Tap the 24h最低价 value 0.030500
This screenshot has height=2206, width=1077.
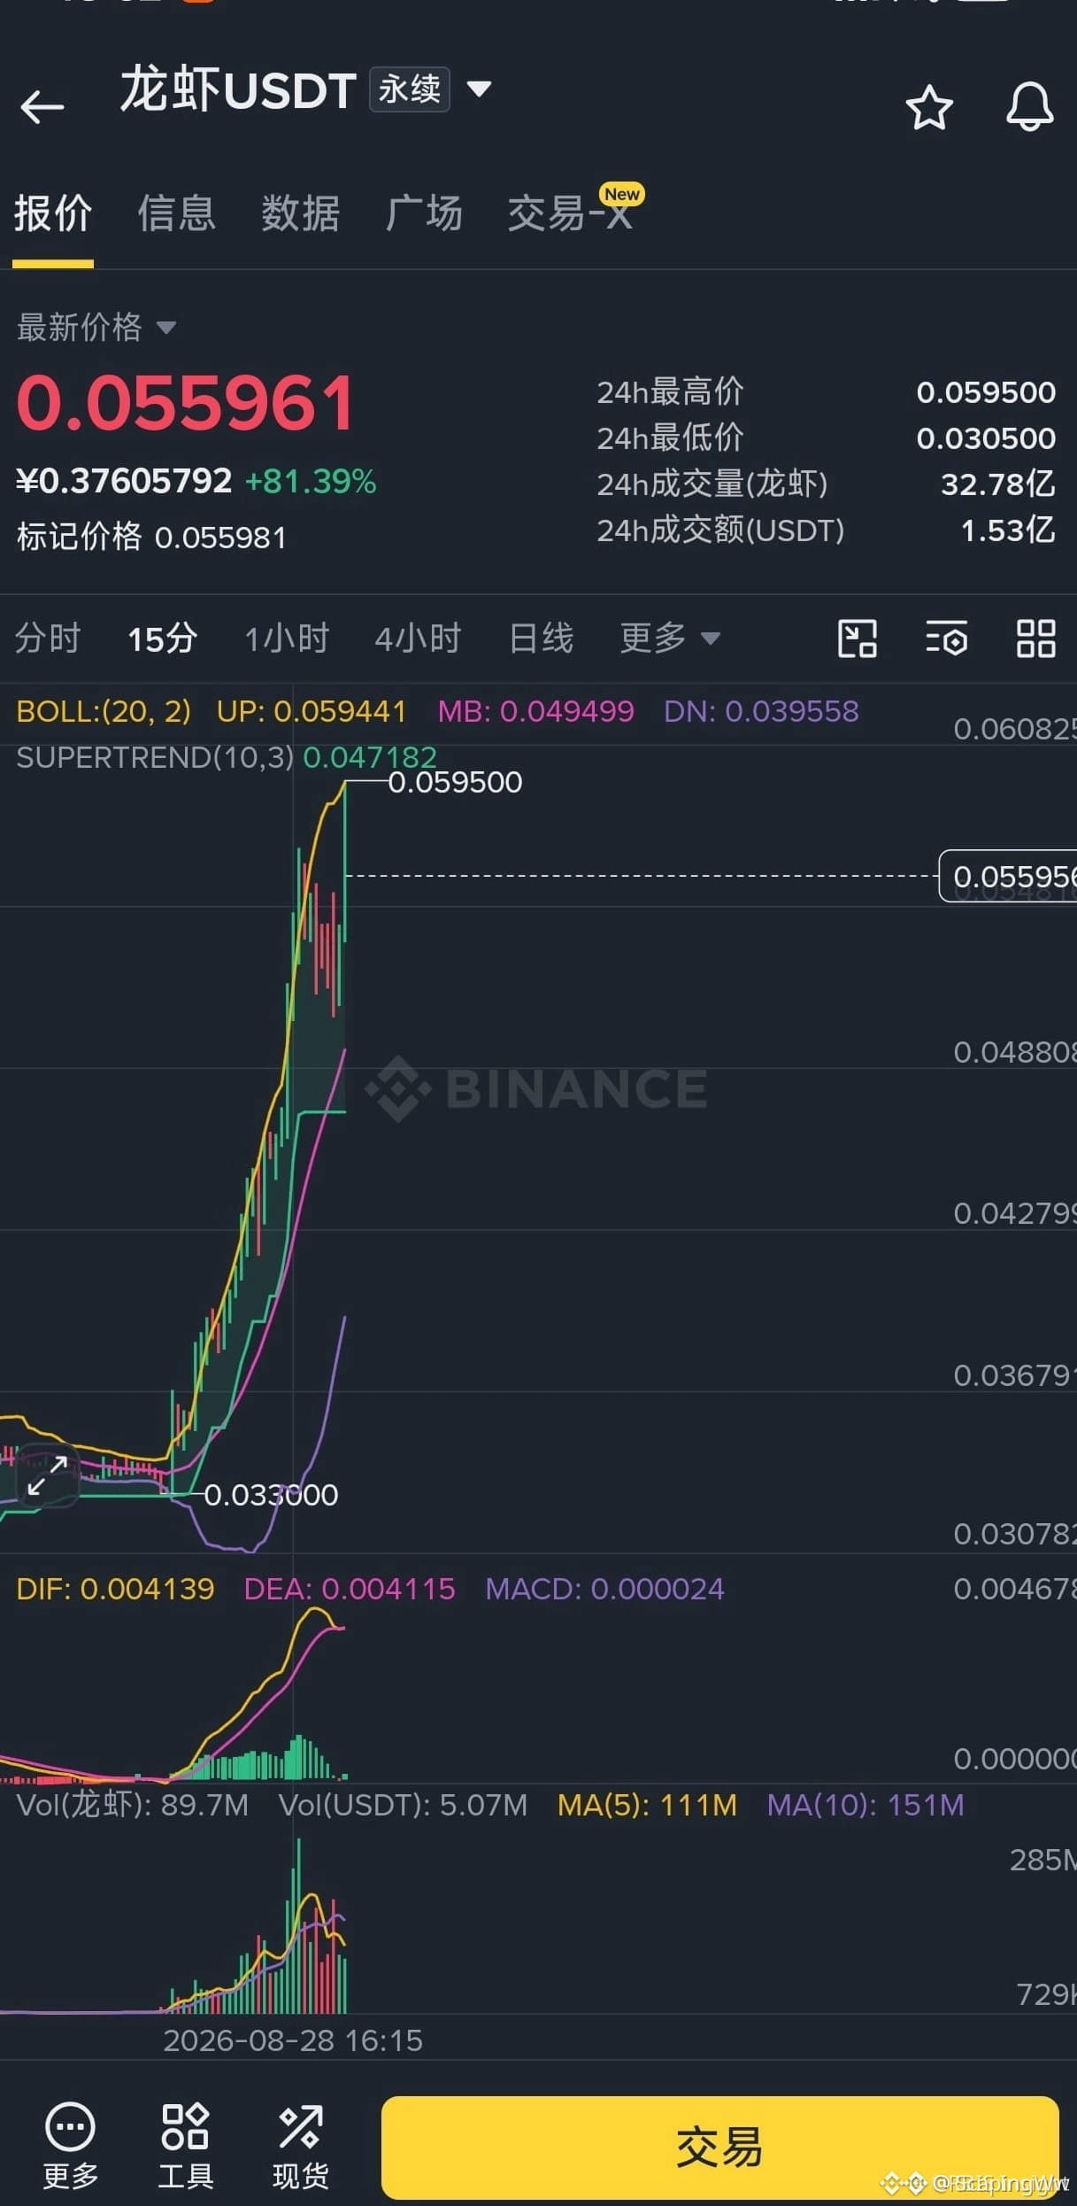tap(986, 438)
